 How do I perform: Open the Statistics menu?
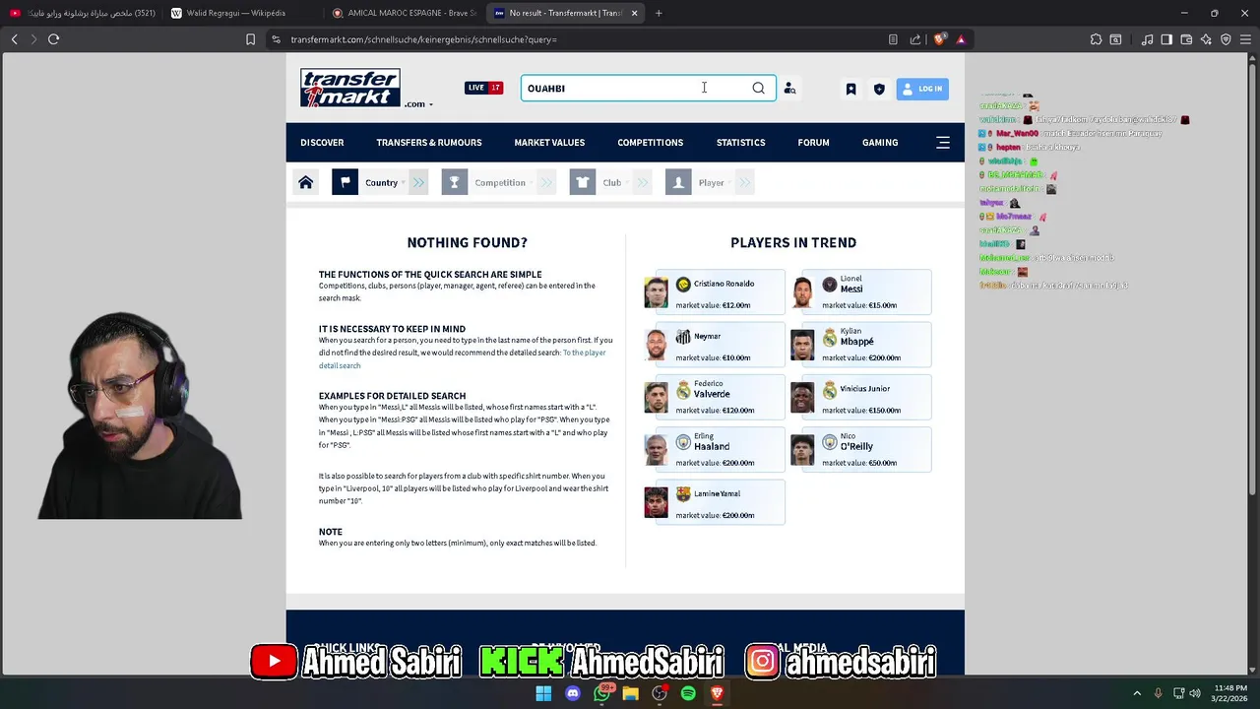[740, 143]
